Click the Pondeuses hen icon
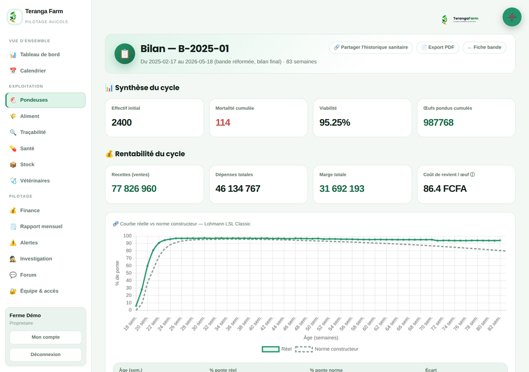 (x=13, y=100)
